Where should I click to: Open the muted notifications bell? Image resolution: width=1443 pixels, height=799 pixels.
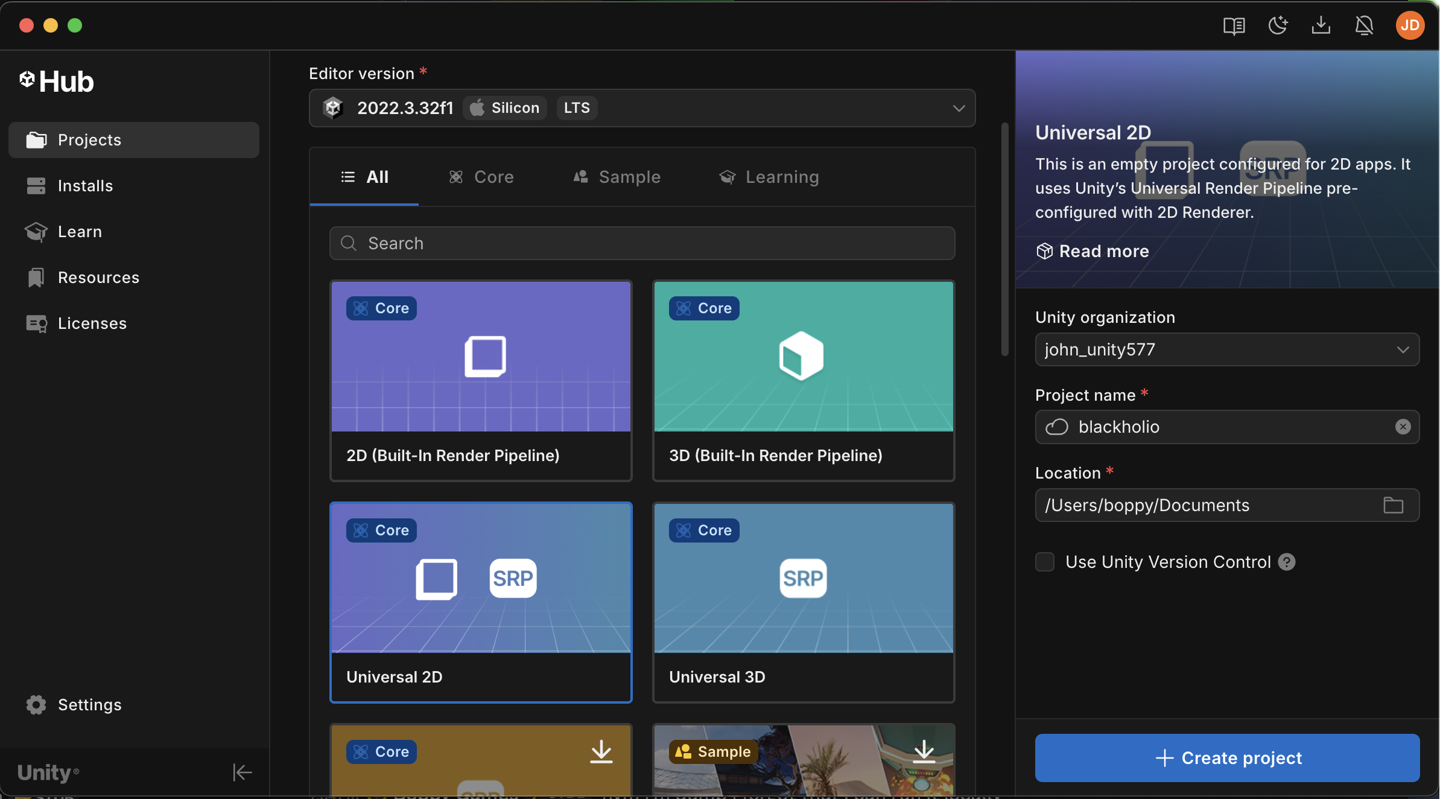coord(1365,25)
